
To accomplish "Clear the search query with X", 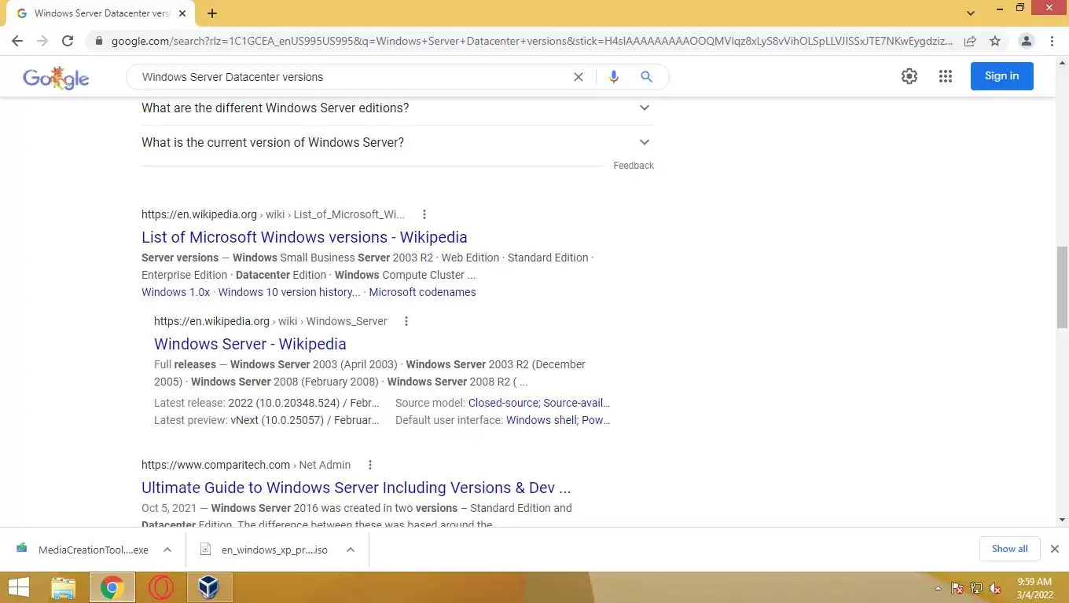I will [x=579, y=77].
